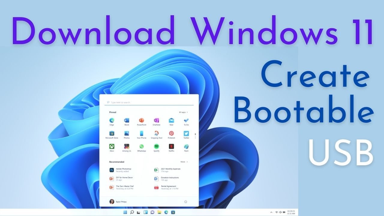
Task: Open the Donation Instructions document
Action: pyautogui.click(x=166, y=178)
